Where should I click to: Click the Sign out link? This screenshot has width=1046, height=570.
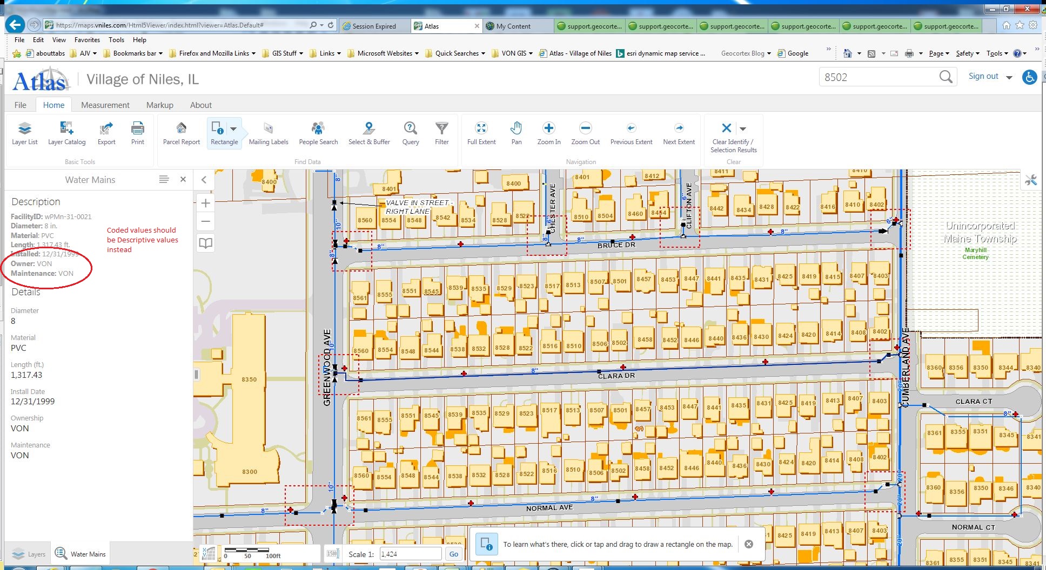[x=983, y=77]
